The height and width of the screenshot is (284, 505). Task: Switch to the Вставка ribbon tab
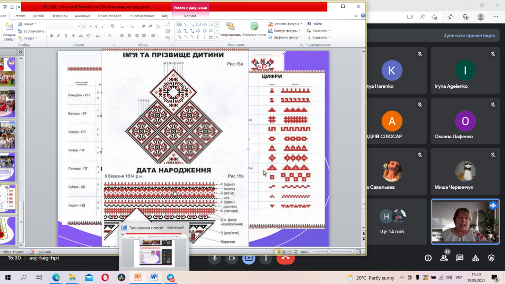point(20,16)
